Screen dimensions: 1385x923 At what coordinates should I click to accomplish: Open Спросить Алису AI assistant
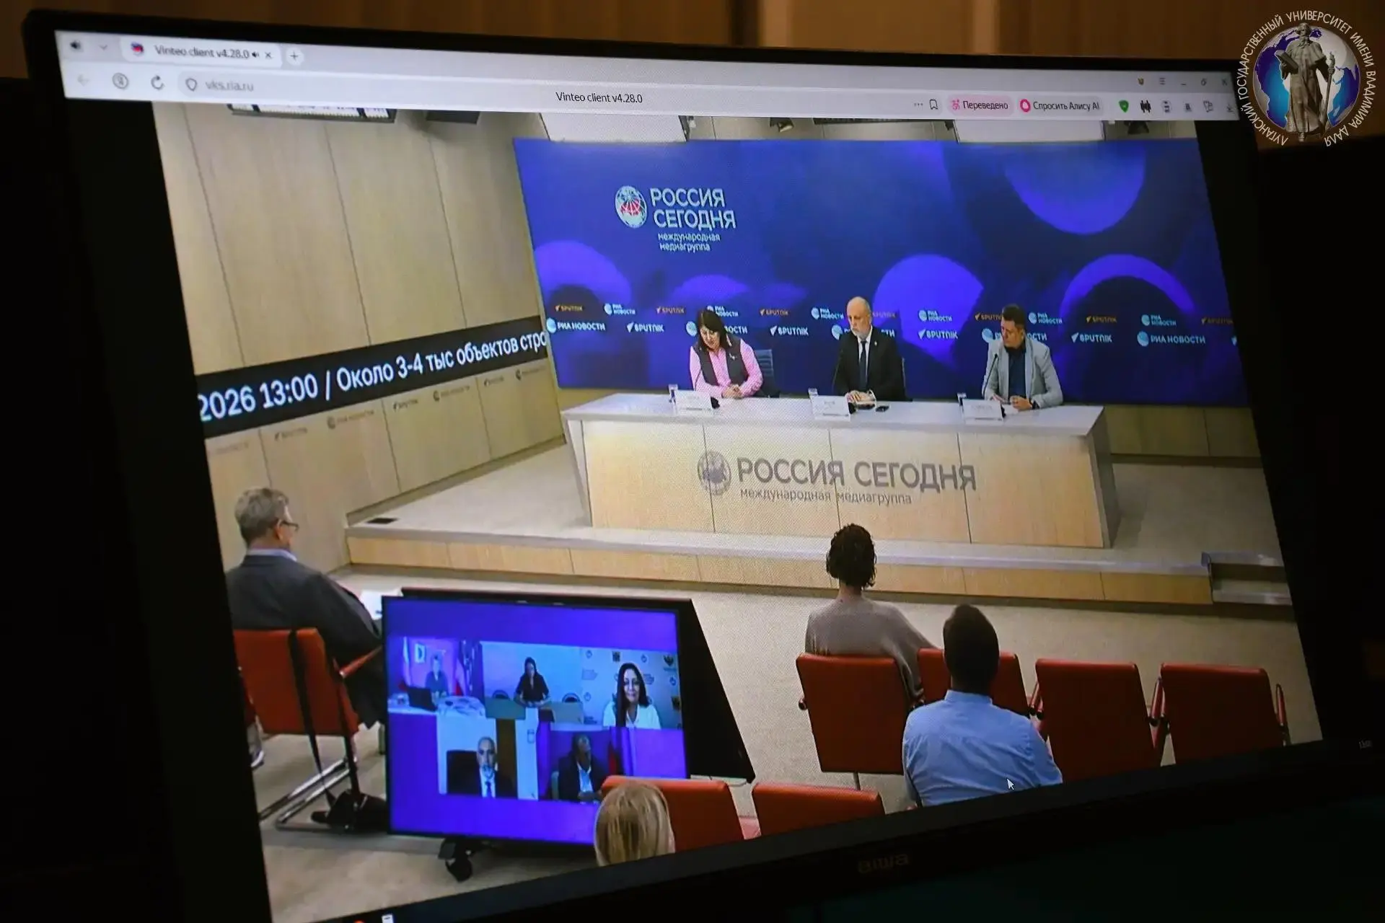[1060, 106]
